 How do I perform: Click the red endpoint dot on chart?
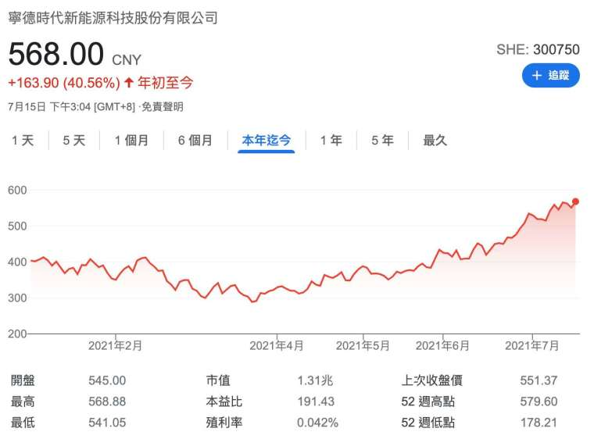pos(575,202)
